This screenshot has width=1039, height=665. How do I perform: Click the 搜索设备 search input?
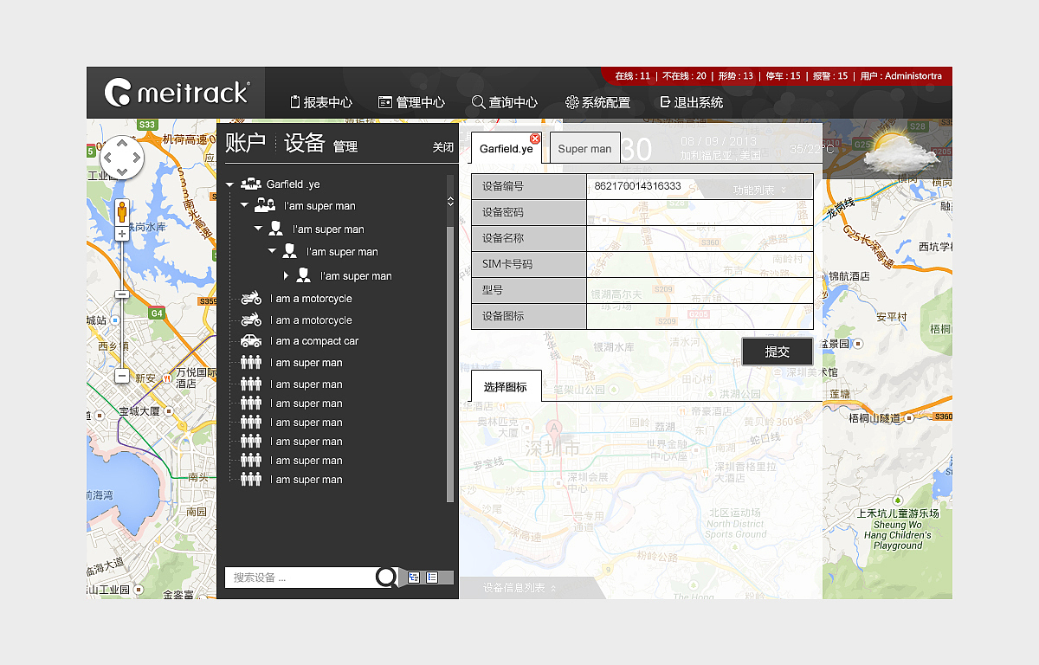point(300,577)
